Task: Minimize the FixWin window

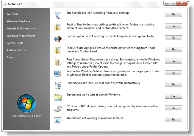Action: [167, 4]
